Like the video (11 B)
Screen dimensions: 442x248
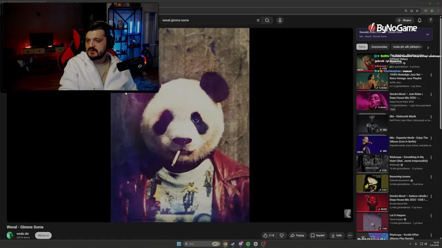pos(269,236)
